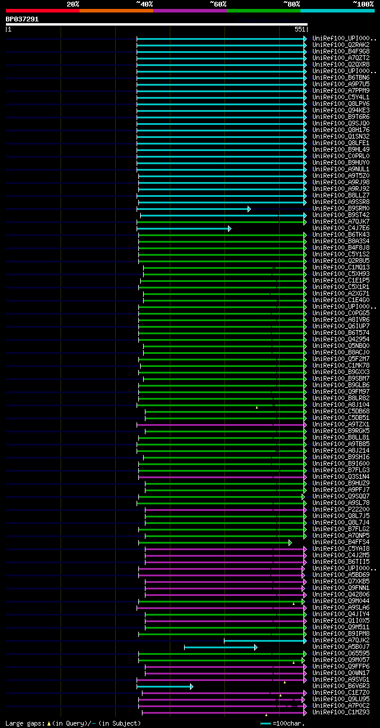Click the UniRef100_C4J7E6 label
The width and height of the screenshot is (380, 728).
click(x=341, y=228)
